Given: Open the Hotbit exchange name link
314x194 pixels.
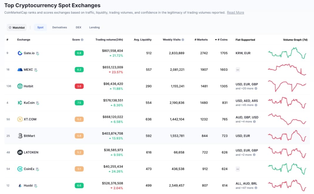Looking at the screenshot, I should 28,86.
